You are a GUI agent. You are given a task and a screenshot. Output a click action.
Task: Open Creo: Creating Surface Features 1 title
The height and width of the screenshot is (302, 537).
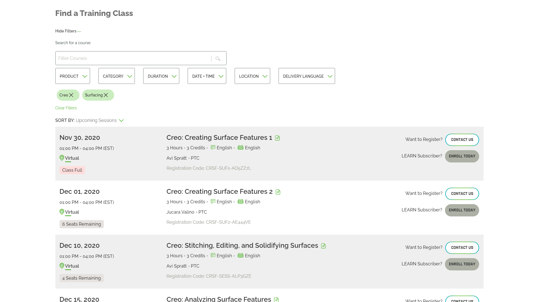(x=219, y=138)
